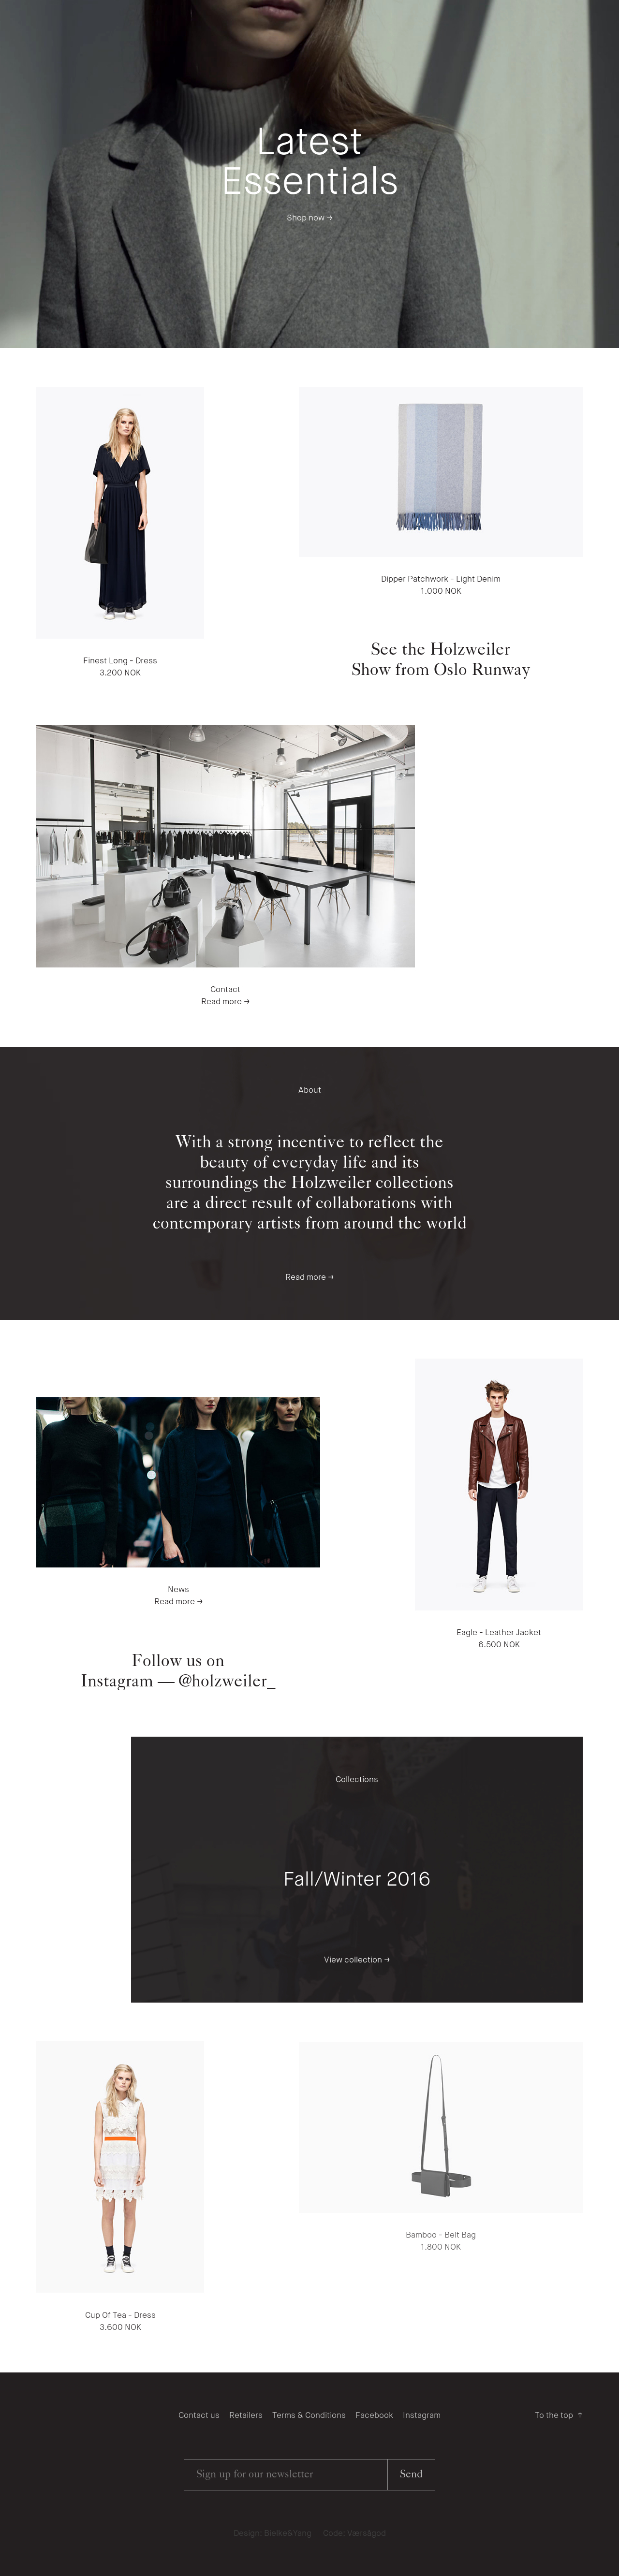The image size is (619, 2576).
Task: Open the News runway photo
Action: coord(178,1482)
